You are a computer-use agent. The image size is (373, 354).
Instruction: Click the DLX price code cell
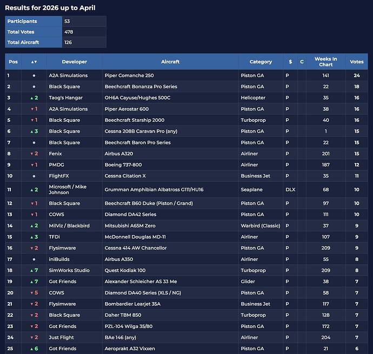pos(290,189)
